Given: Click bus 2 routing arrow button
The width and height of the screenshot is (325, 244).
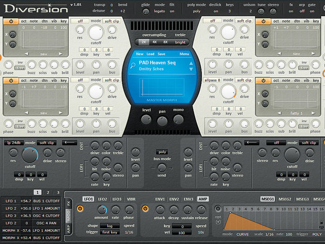Looking at the screenshot, I should [252, 142].
